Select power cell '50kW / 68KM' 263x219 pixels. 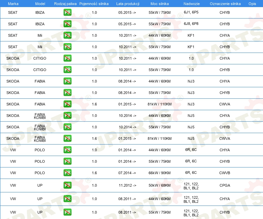point(159,185)
